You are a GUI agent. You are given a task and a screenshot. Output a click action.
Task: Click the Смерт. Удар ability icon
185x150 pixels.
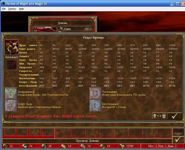(11, 105)
